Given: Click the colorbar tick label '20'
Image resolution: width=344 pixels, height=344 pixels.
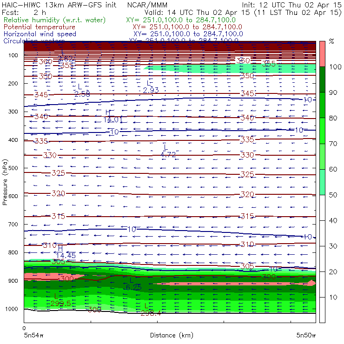Looking at the screenshot, I should point(333,271).
